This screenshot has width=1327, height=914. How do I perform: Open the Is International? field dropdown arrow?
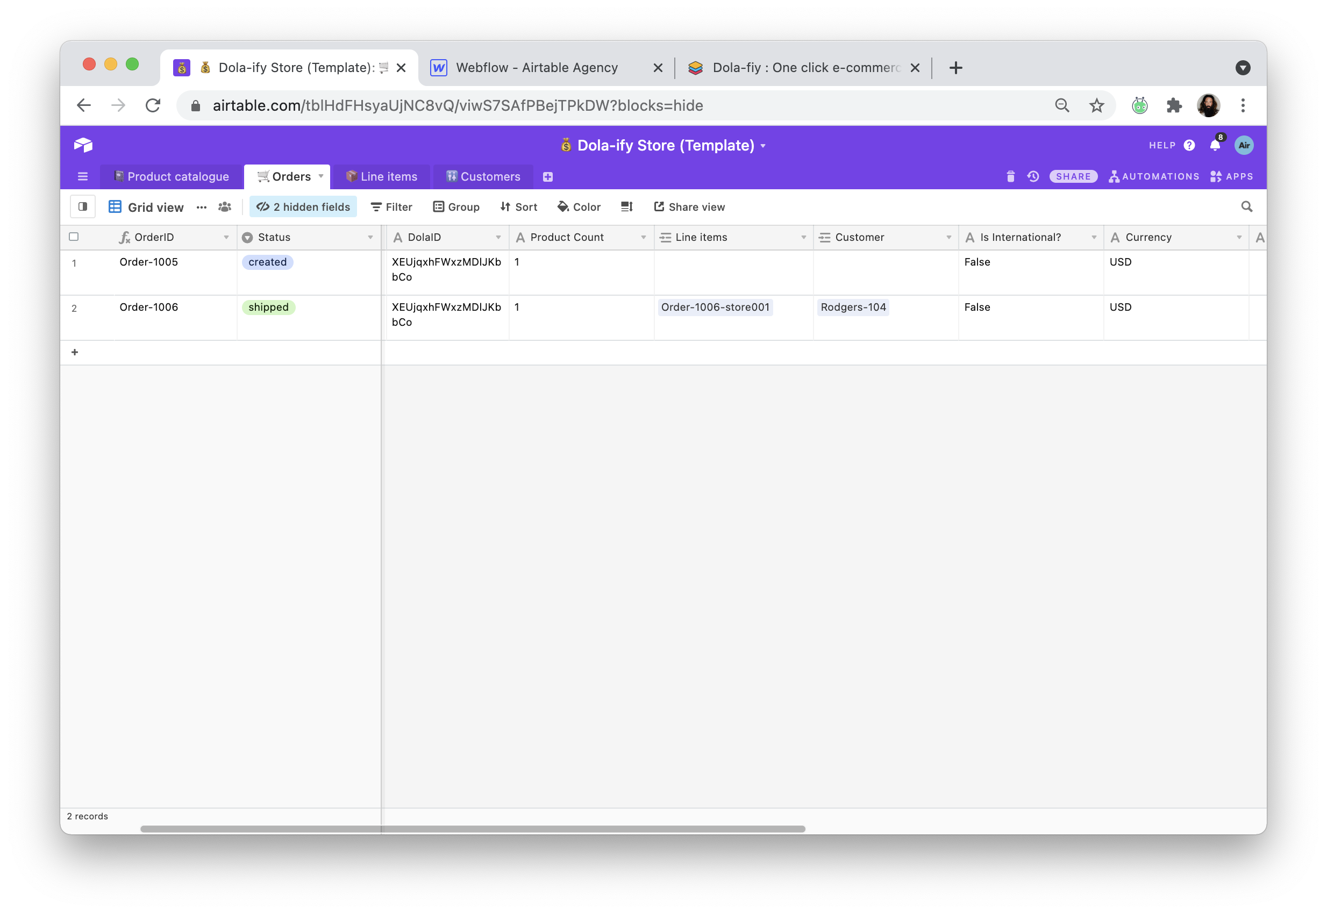1094,238
